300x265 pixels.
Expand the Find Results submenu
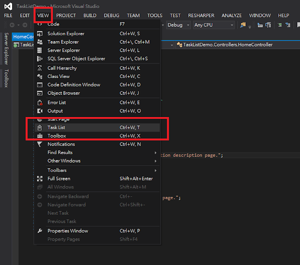point(97,153)
